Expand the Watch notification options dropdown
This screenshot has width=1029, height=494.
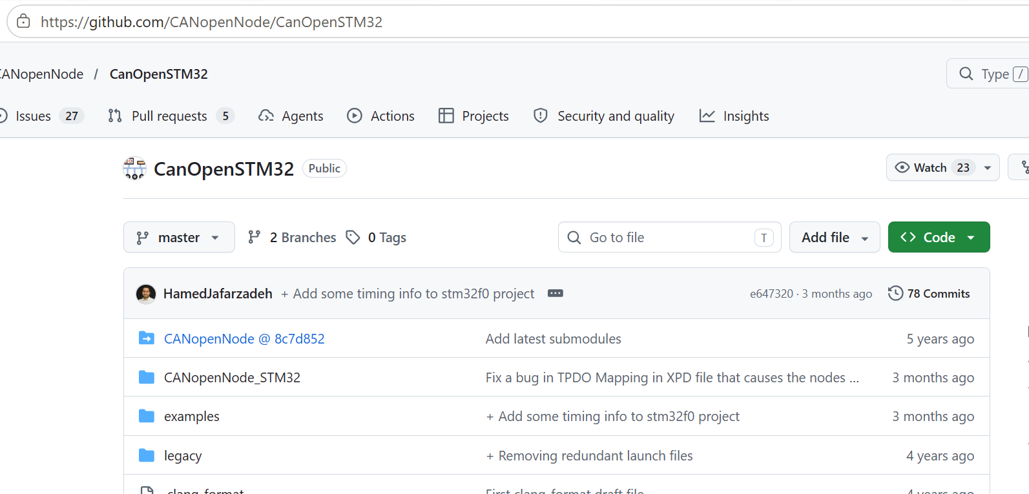click(988, 168)
